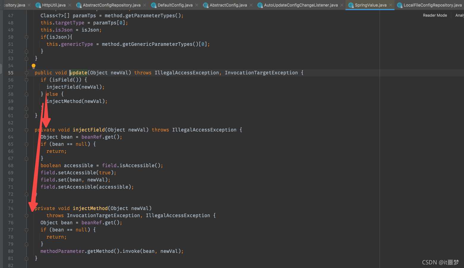Close the DefaultConfig.java tab
Viewport: 464px width, 268px height.
coord(197,5)
